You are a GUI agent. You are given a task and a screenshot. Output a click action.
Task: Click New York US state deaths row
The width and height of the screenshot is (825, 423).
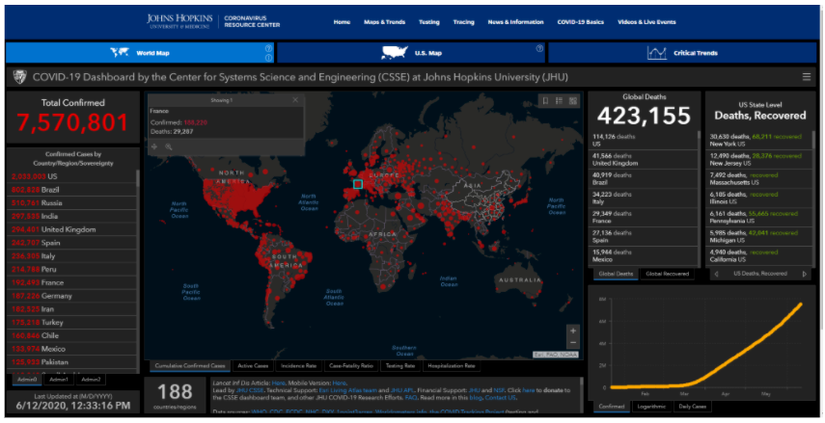(x=758, y=141)
